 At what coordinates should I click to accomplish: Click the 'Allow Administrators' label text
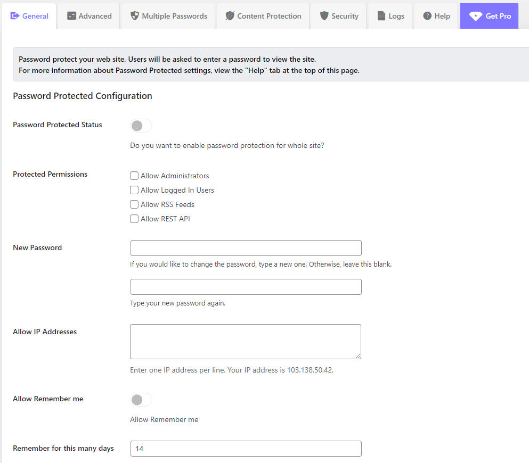(x=175, y=176)
